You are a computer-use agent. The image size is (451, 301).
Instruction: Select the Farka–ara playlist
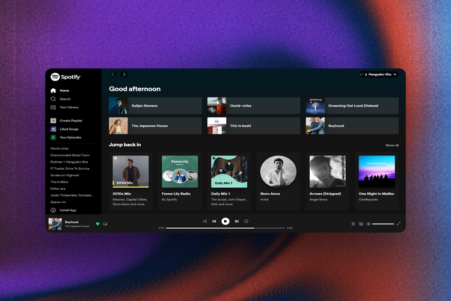[58, 188]
